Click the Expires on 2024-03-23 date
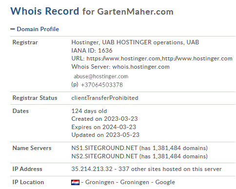 [104, 127]
